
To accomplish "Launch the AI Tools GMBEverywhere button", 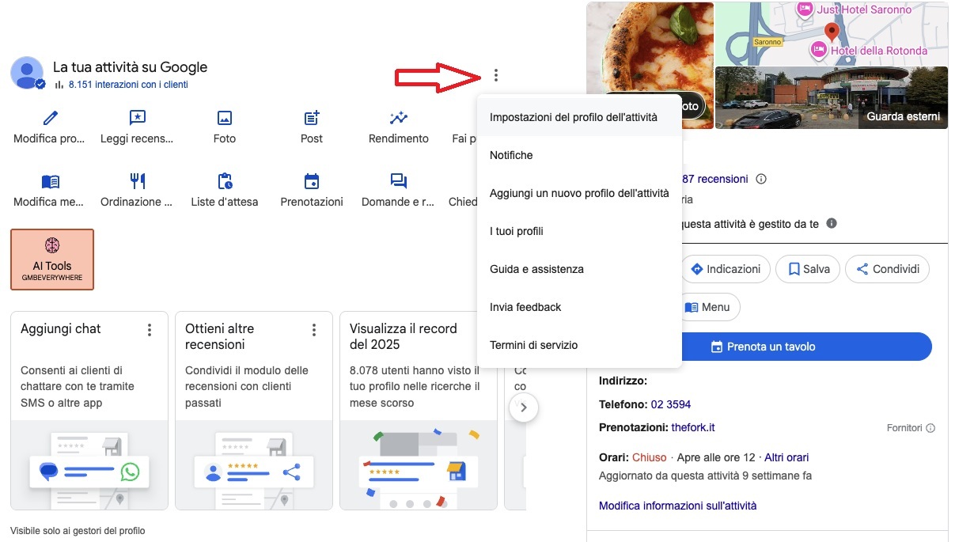I will pos(52,260).
